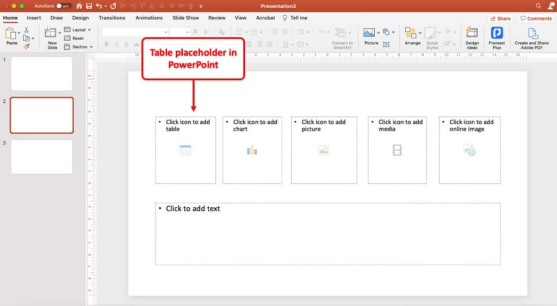Click the table icon in the placeholder

pyautogui.click(x=185, y=151)
